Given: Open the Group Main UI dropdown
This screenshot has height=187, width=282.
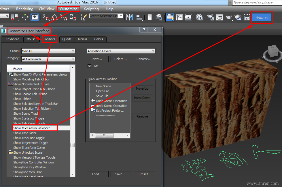Looking at the screenshot, I should point(48,51).
